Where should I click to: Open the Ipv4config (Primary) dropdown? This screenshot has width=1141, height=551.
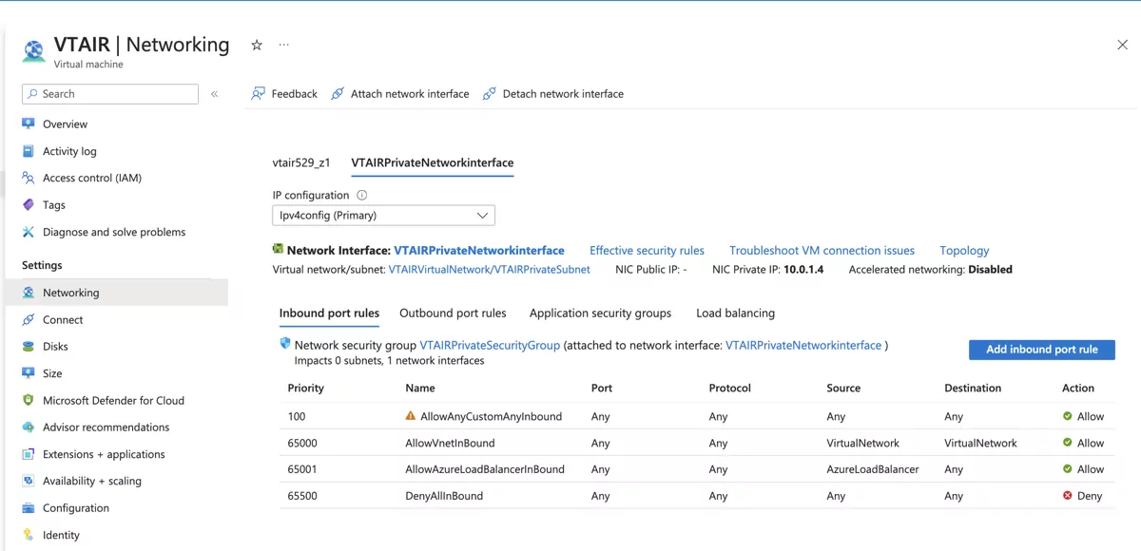click(x=383, y=215)
